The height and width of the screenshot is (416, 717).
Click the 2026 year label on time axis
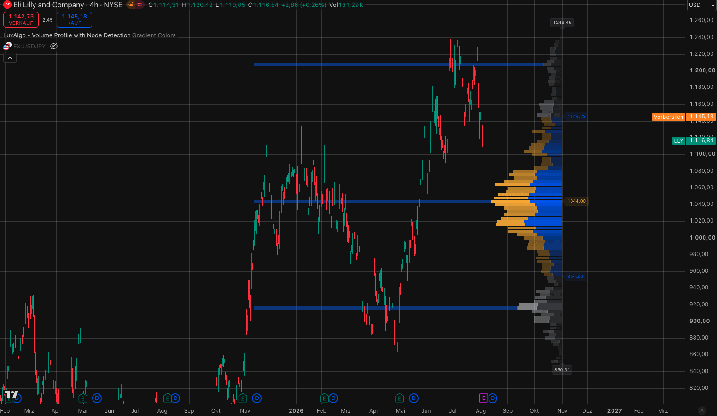[x=296, y=411]
